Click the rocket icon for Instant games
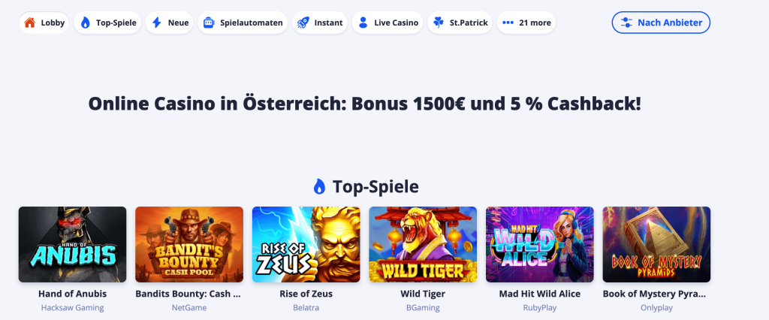This screenshot has width=769, height=320. tap(303, 23)
